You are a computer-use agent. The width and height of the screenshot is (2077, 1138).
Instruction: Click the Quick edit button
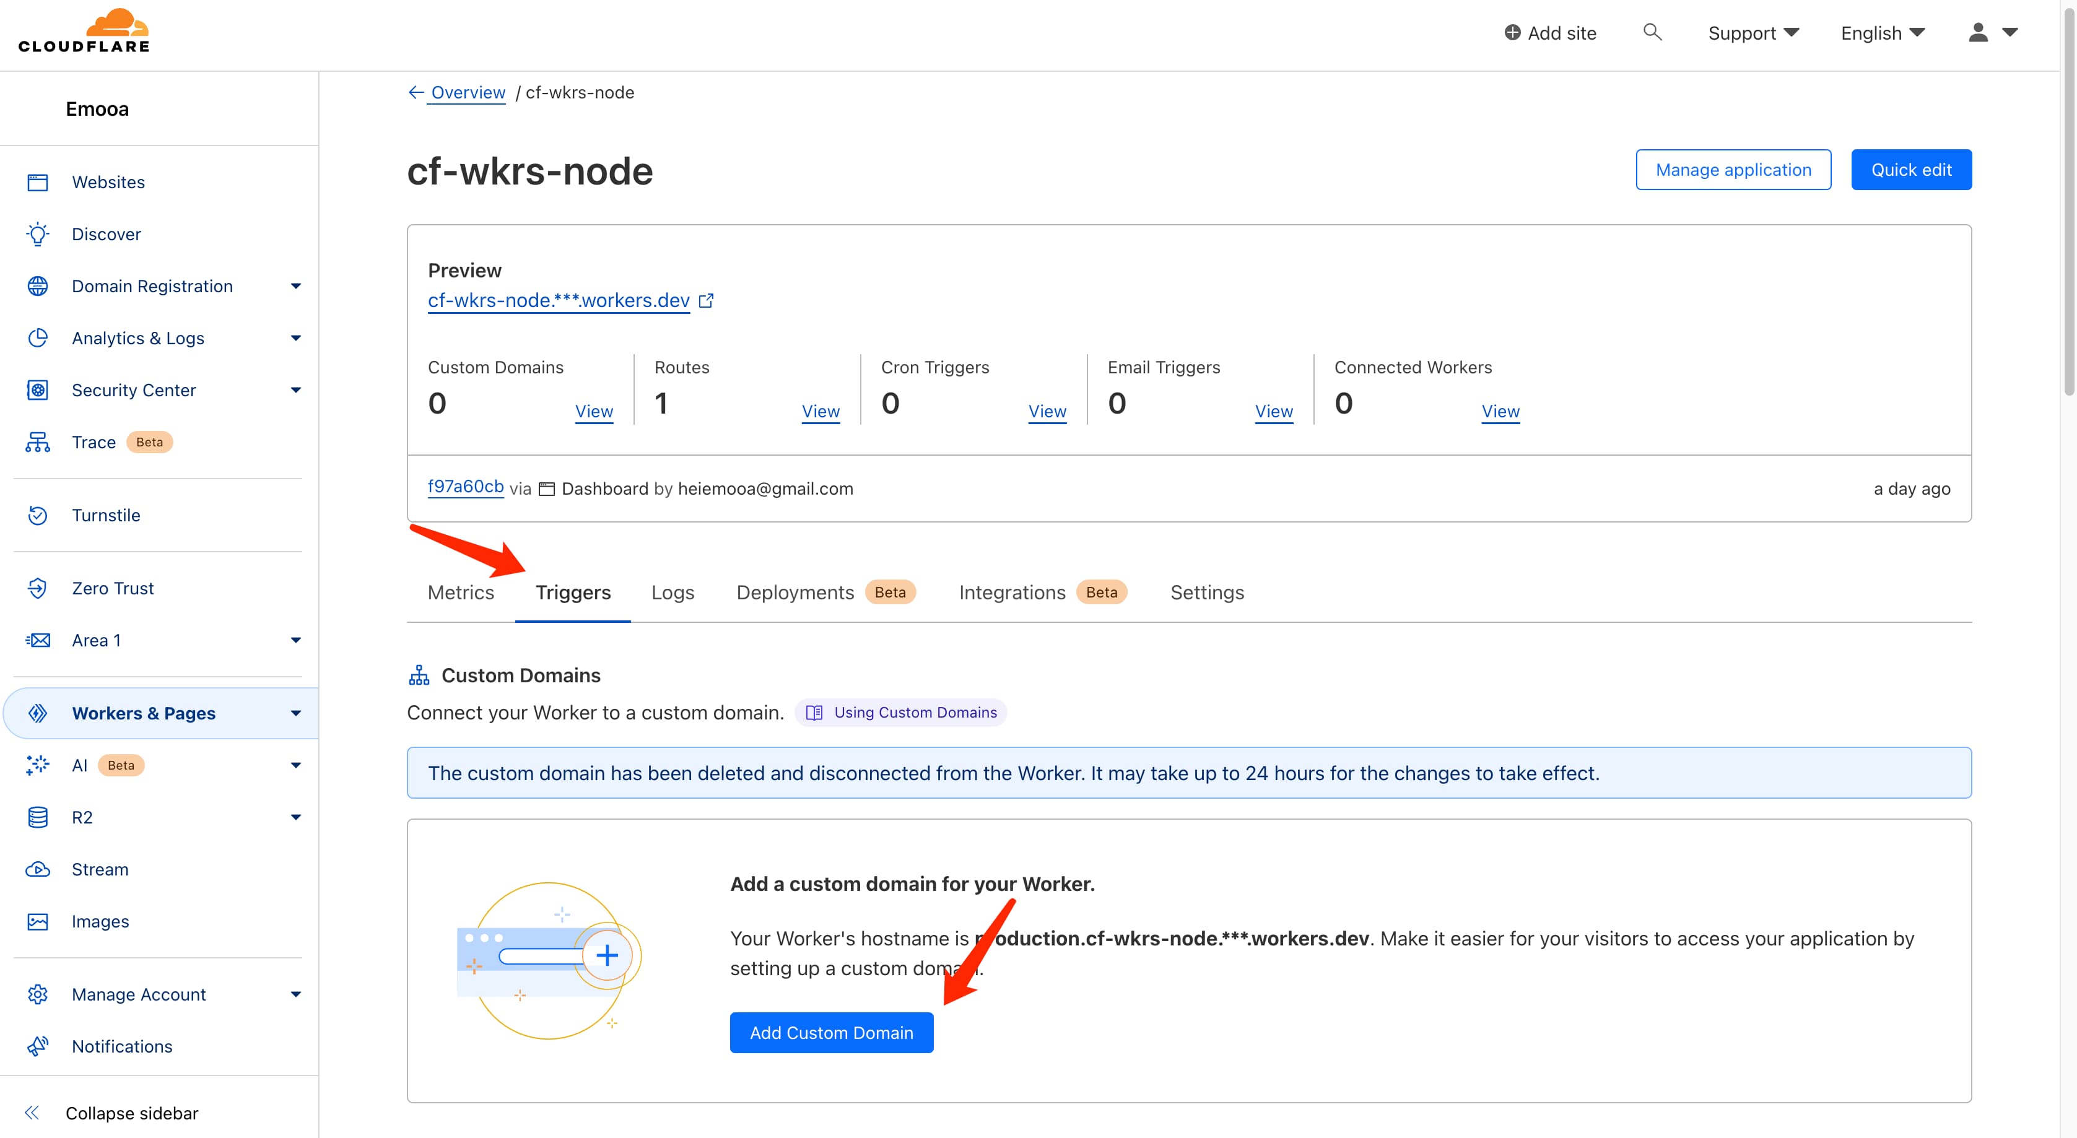[1911, 169]
